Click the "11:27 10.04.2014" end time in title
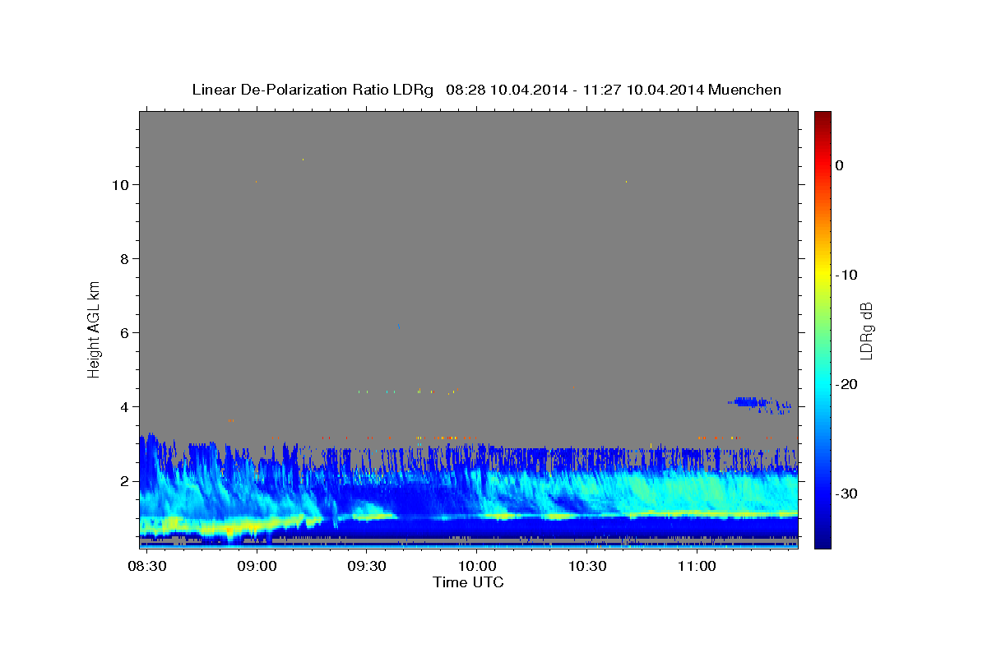 tap(642, 90)
